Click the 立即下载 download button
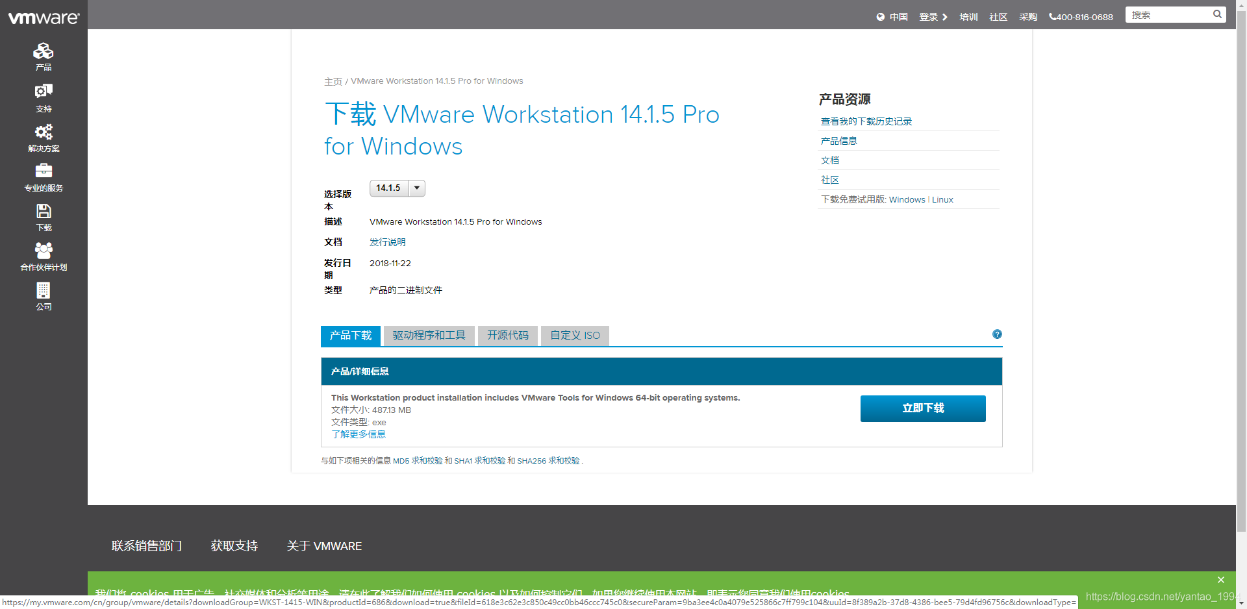The width and height of the screenshot is (1247, 609). (923, 408)
